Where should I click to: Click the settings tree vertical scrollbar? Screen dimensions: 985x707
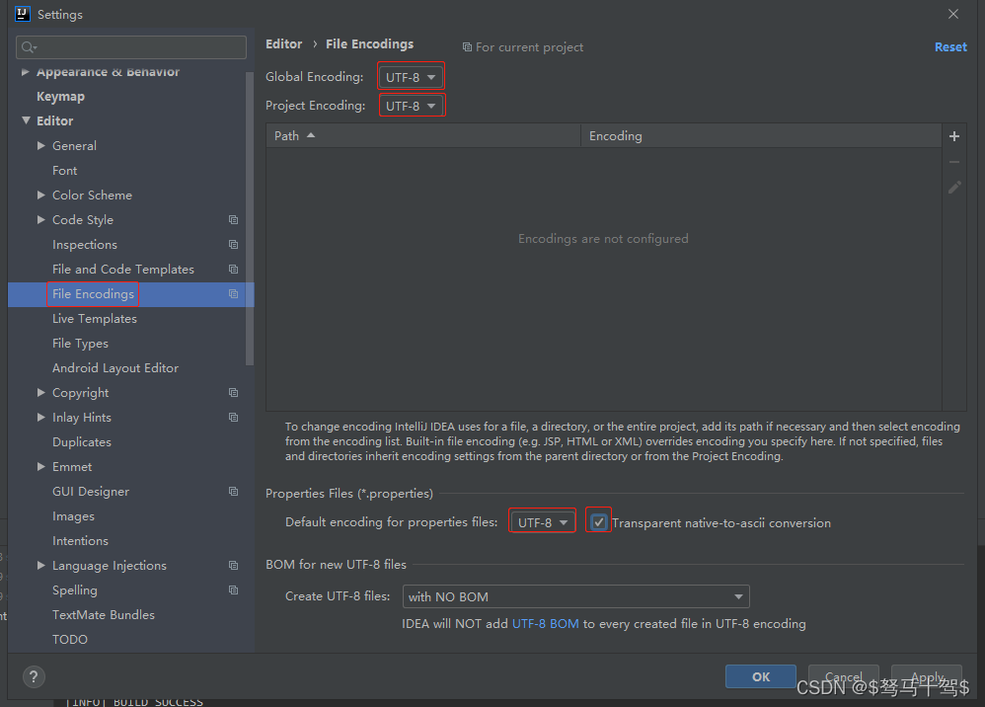(250, 218)
